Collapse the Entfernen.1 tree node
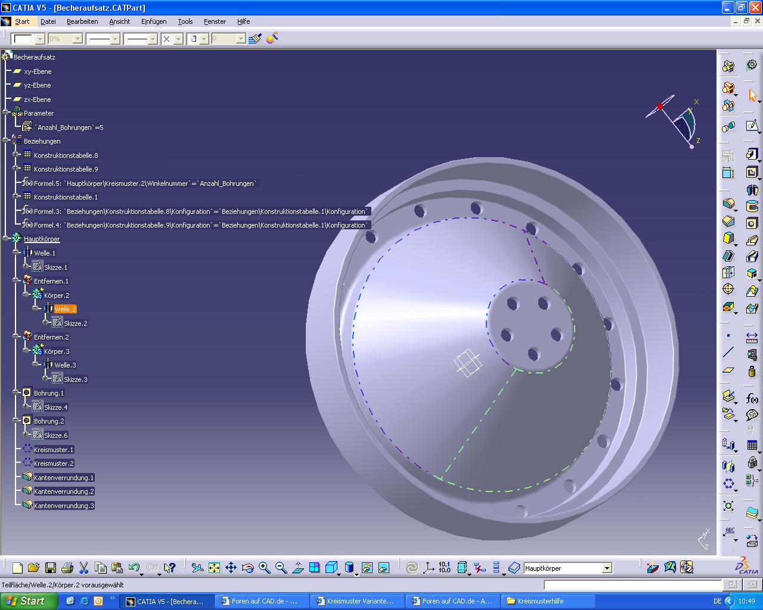Viewport: 763px width, 610px height. pyautogui.click(x=16, y=281)
